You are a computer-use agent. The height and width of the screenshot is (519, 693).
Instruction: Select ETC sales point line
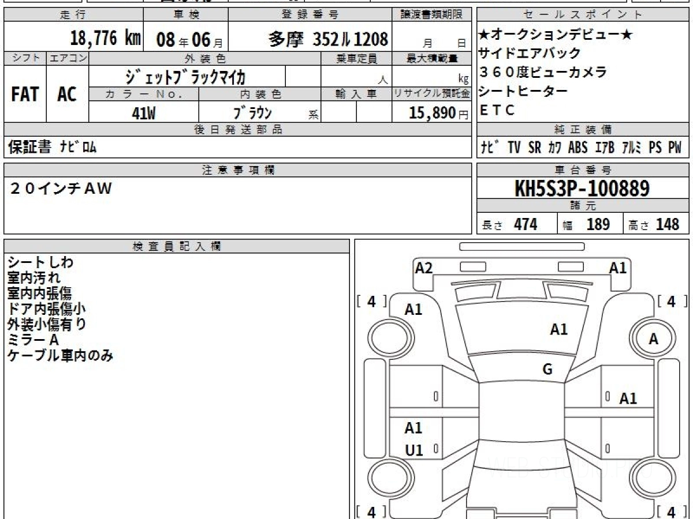point(497,110)
